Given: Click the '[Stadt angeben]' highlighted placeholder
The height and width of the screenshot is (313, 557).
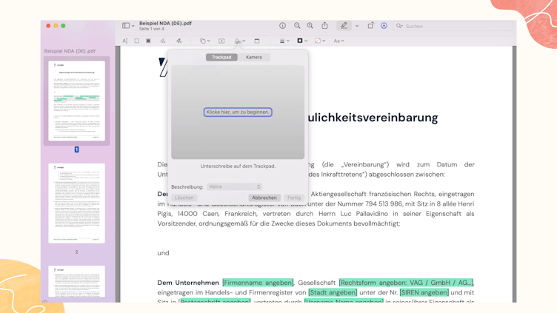Looking at the screenshot, I should [333, 292].
